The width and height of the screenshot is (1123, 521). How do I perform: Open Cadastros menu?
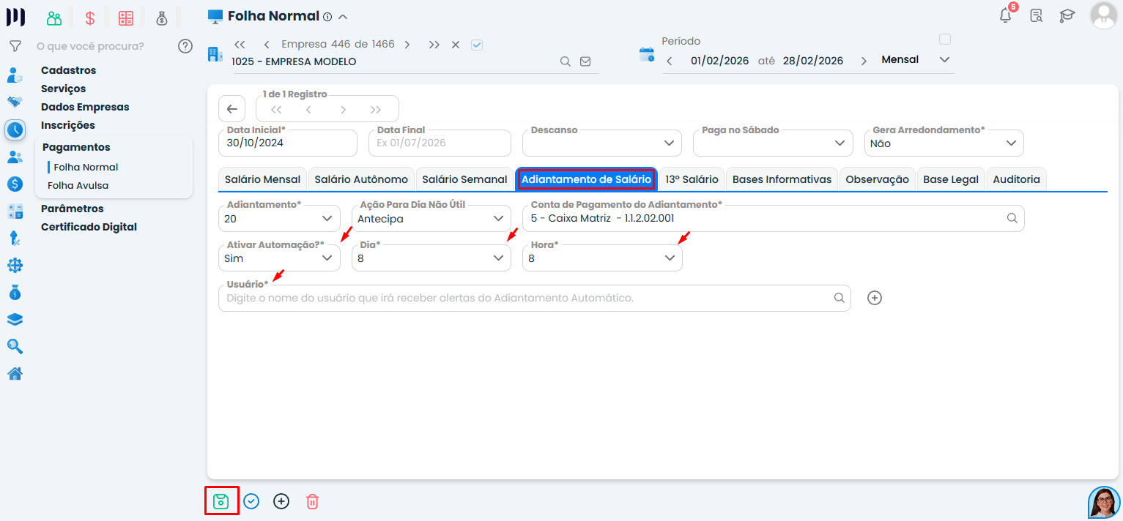coord(68,70)
